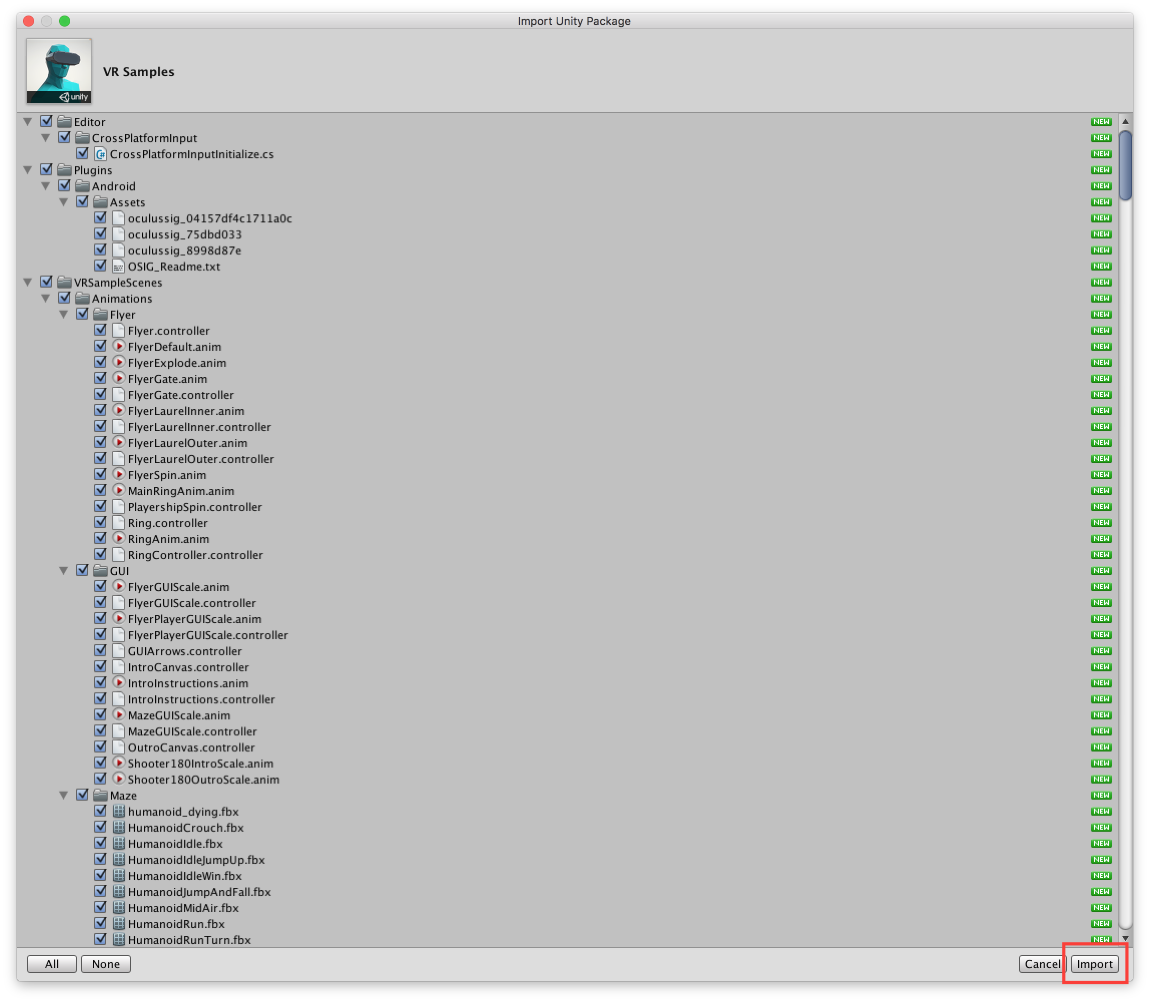The image size is (1150, 1002).
Task: Click the folder icon of VRSampleScenes
Action: pyautogui.click(x=65, y=283)
